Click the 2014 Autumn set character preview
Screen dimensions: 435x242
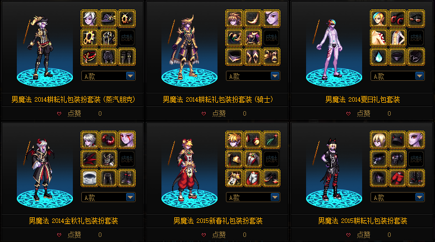44,170
